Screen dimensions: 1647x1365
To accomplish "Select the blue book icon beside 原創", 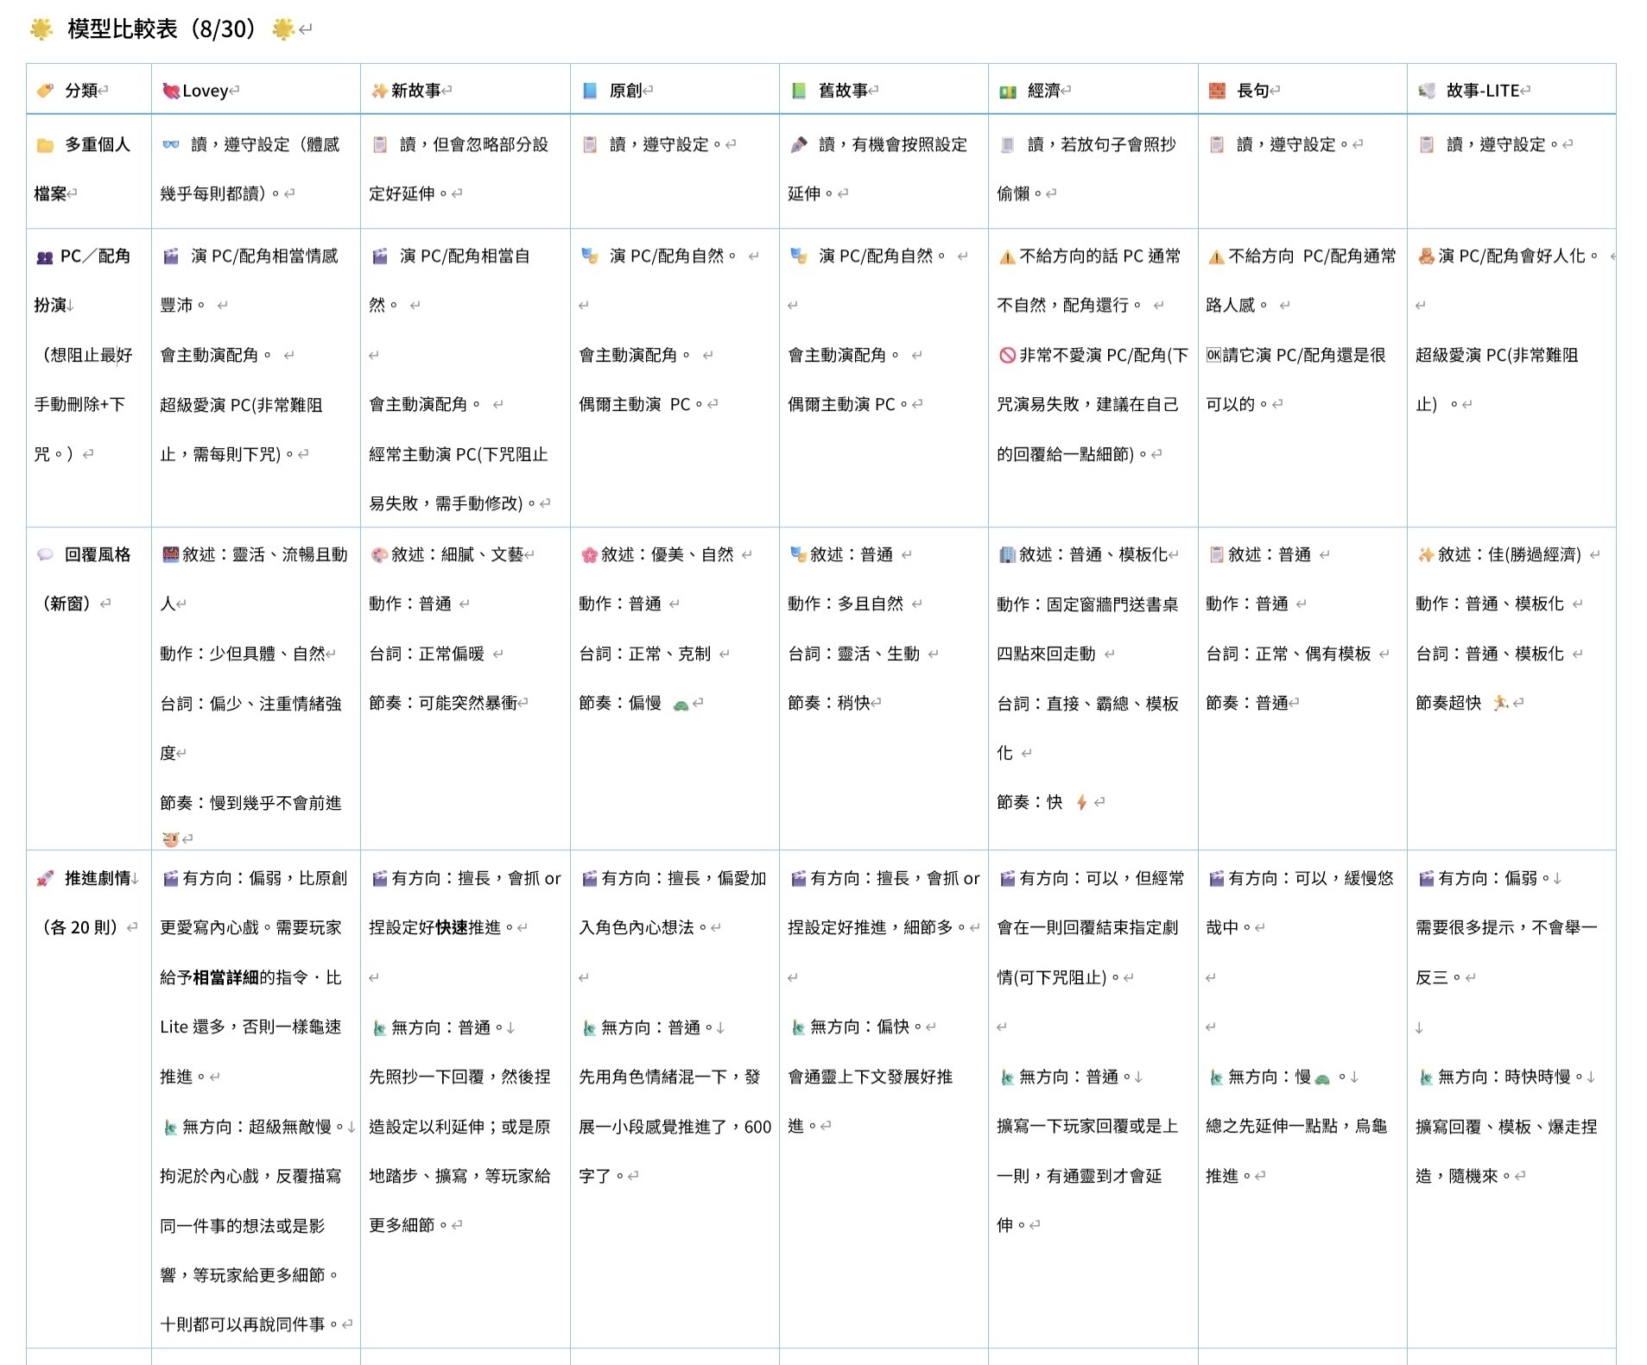I will click(x=590, y=91).
